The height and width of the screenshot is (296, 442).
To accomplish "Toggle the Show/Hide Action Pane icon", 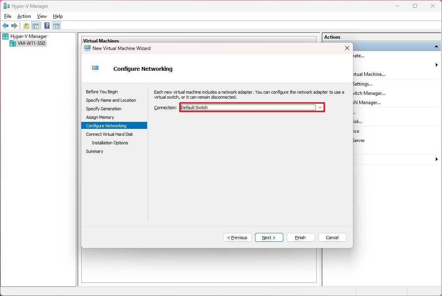I will (57, 26).
